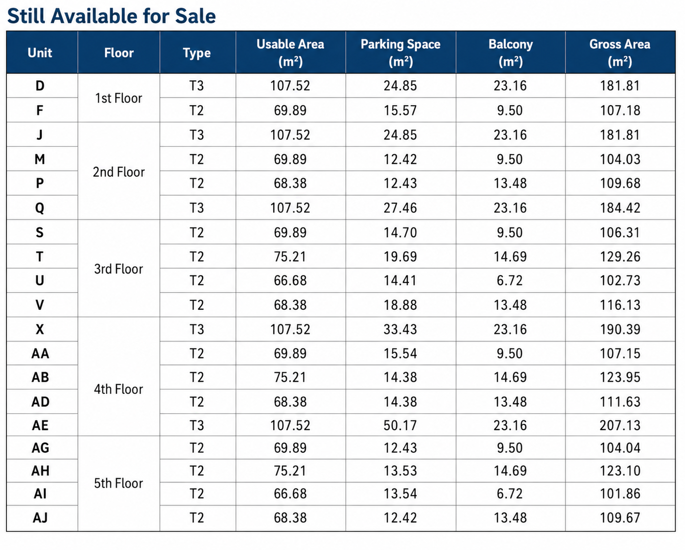Click unit AJ in last row
Screen dimensions: 685x550
[x=40, y=517]
